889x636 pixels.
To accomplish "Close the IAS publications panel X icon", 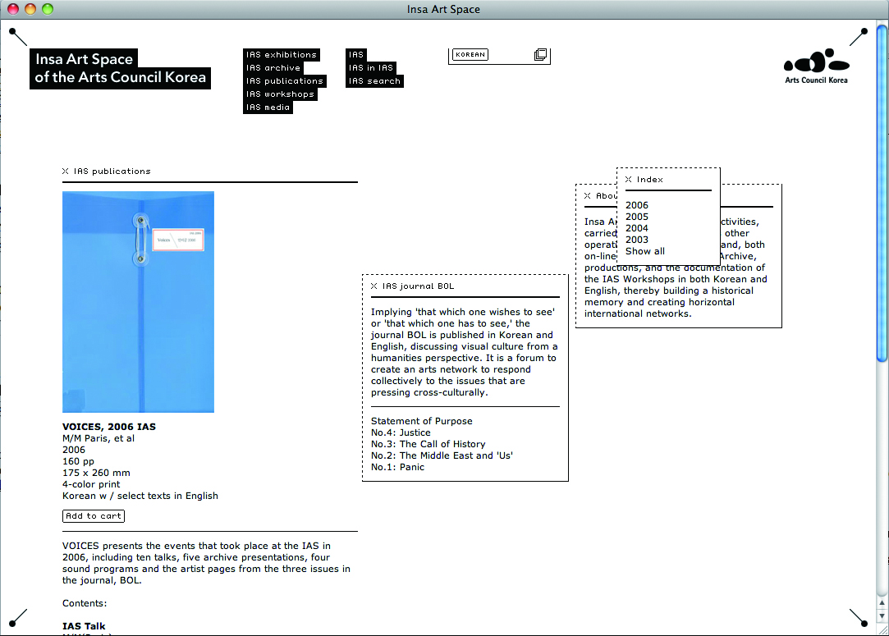I will 66,172.
